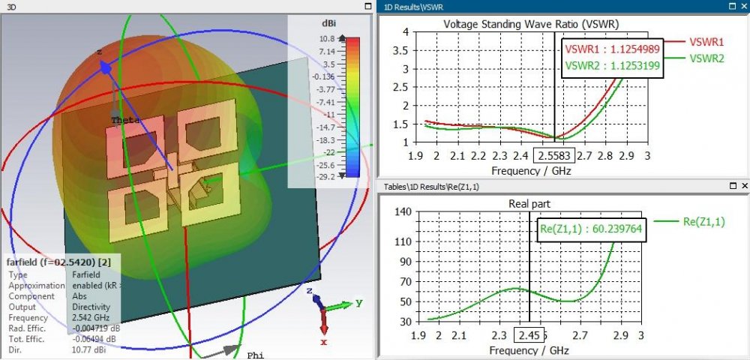
Task: Click the 3D window title bar
Action: (186, 7)
